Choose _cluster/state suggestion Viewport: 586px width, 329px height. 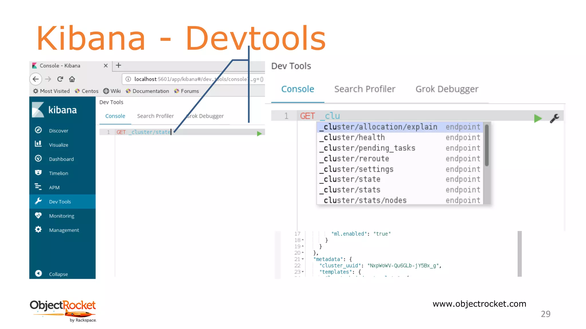click(x=400, y=179)
